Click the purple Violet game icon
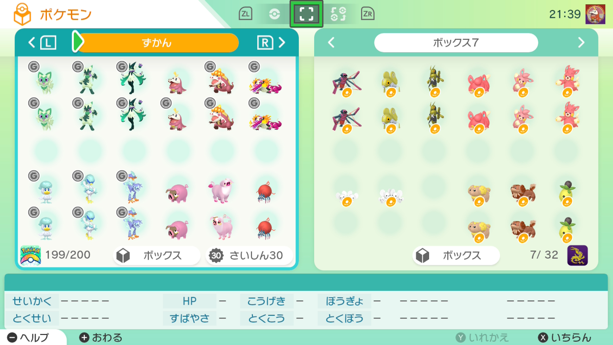Screen dimensions: 613x345 [x=578, y=255]
